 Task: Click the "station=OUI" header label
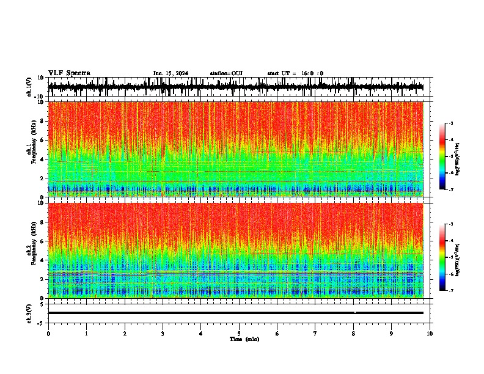[226, 73]
